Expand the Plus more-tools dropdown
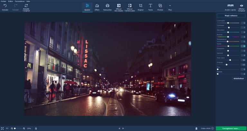This screenshot has height=131, width=247. (170, 7)
